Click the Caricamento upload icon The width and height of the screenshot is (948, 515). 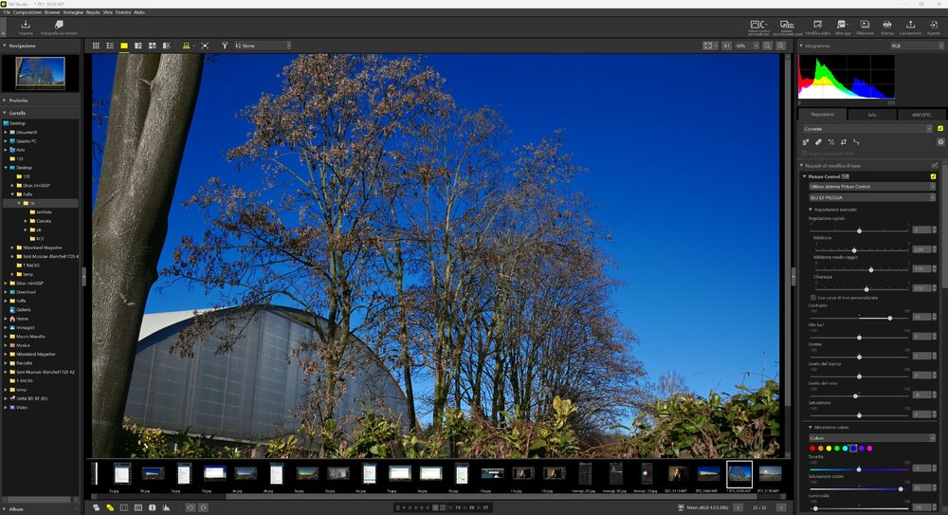[x=910, y=25]
